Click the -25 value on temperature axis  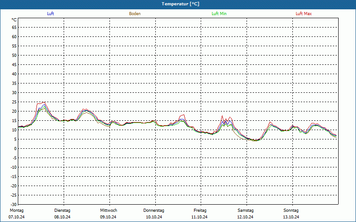point(14,195)
